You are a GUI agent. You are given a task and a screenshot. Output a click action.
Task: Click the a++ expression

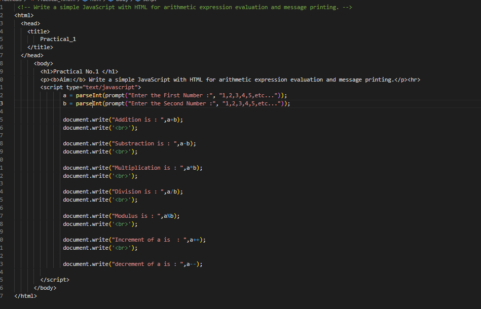(195, 240)
